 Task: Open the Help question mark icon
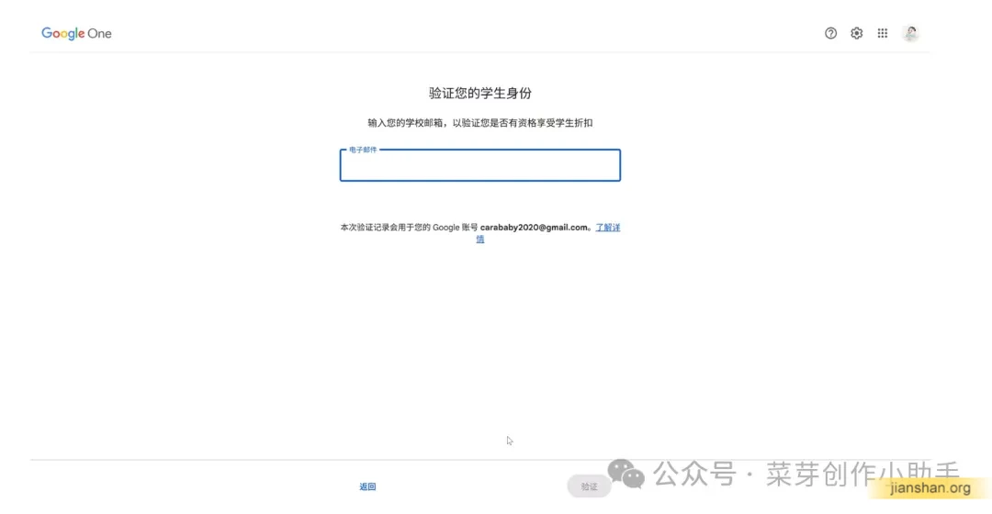(830, 34)
